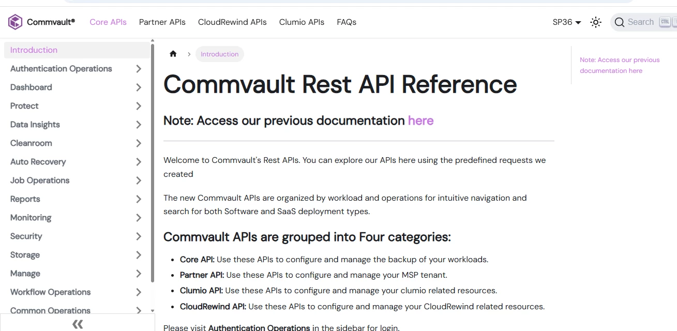Expand the Workflow Operations chevron
Image resolution: width=677 pixels, height=331 pixels.
138,292
